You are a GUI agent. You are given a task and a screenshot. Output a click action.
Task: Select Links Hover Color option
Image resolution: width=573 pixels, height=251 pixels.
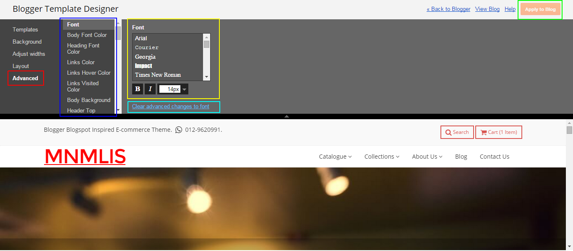point(89,73)
